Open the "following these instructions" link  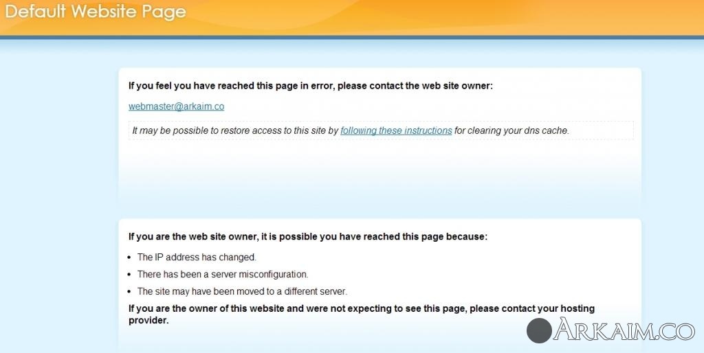click(396, 130)
